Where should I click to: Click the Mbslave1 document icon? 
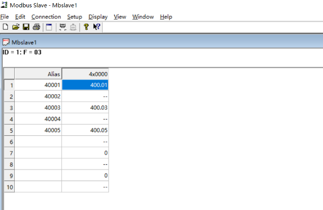[x=6, y=42]
